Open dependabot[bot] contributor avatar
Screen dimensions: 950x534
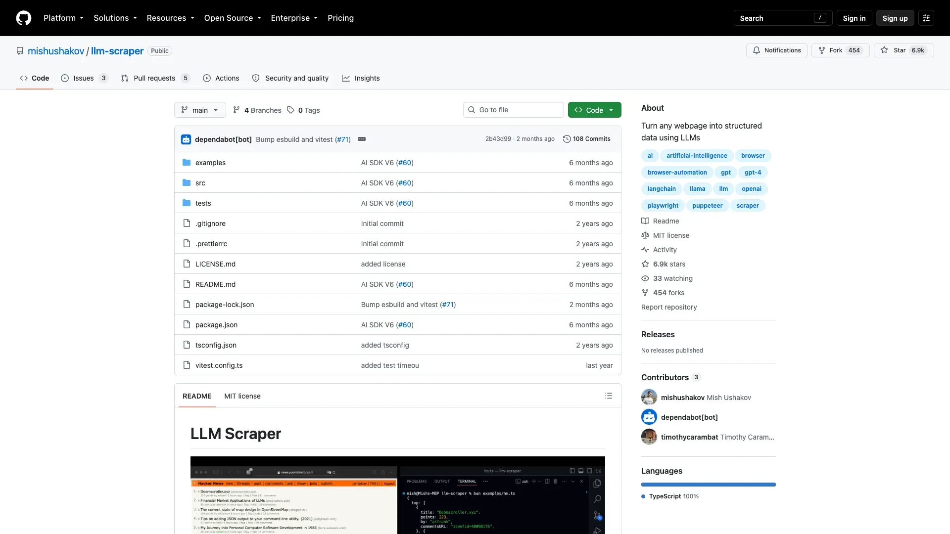coord(649,417)
